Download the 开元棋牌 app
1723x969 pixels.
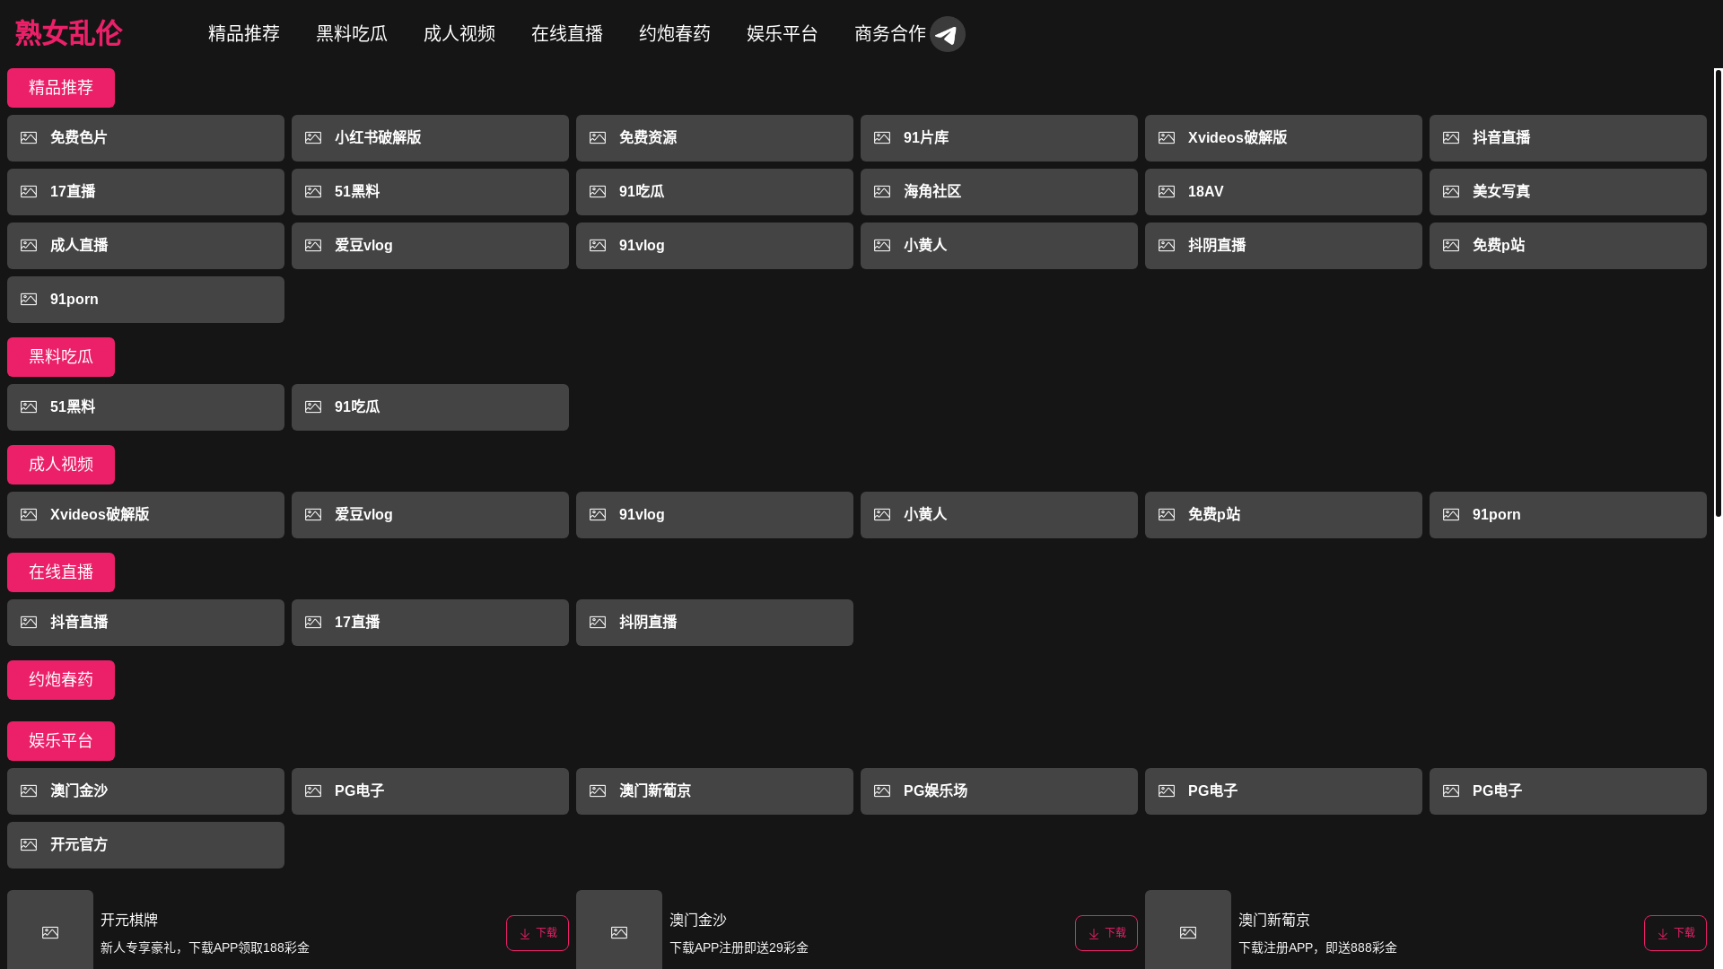tap(538, 933)
